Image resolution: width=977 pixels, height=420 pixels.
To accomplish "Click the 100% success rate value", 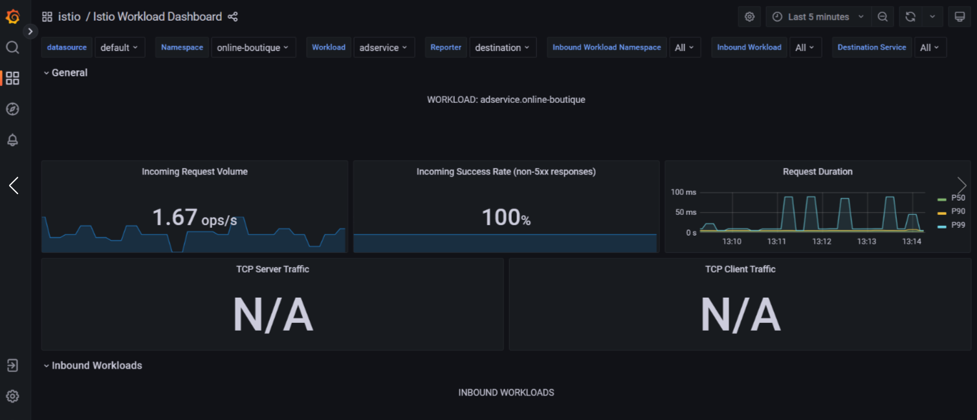I will tap(506, 217).
